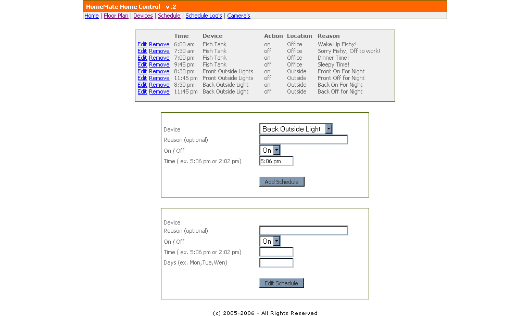Viewport: 530px width, 316px height.
Task: Click the Edit Schedule button
Action: coord(282,283)
